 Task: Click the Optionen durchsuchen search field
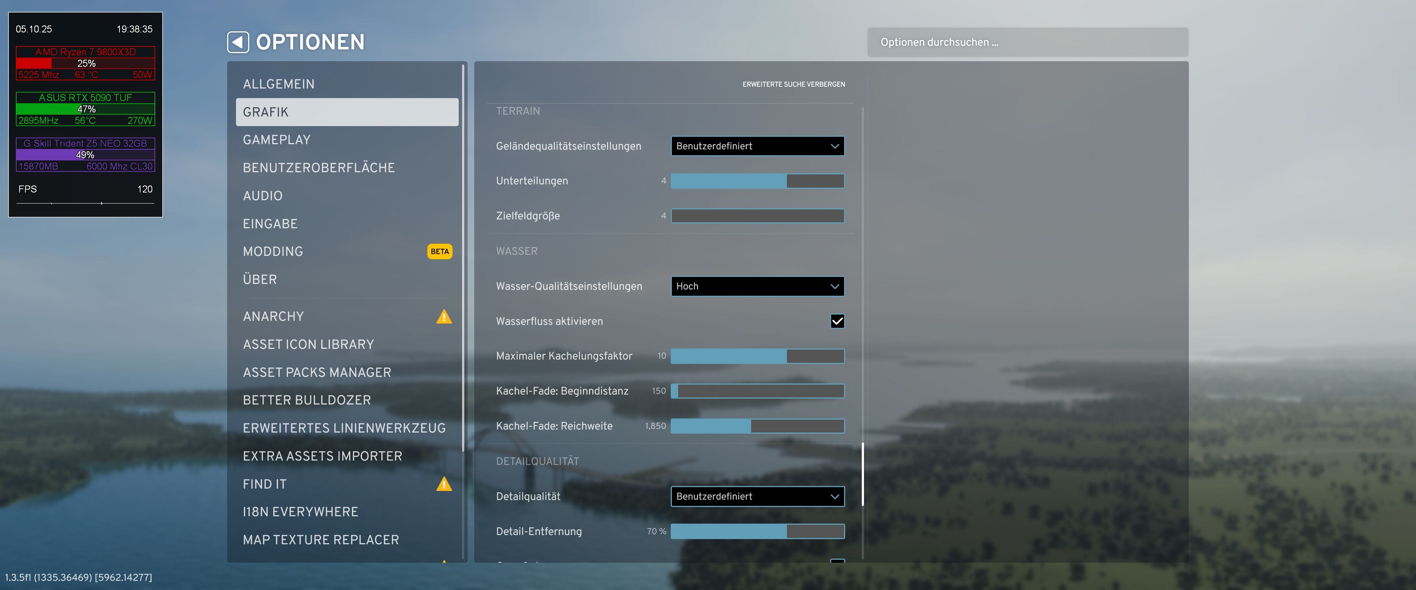coord(1027,42)
